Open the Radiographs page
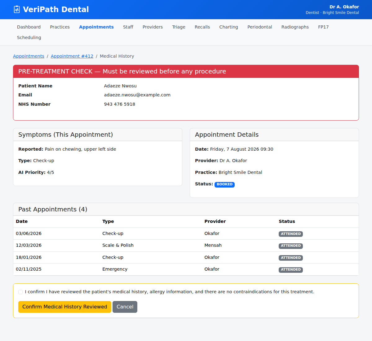 tap(295, 27)
